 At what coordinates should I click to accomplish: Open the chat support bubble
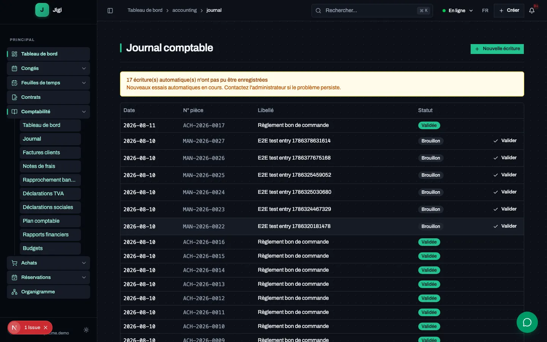pyautogui.click(x=527, y=322)
